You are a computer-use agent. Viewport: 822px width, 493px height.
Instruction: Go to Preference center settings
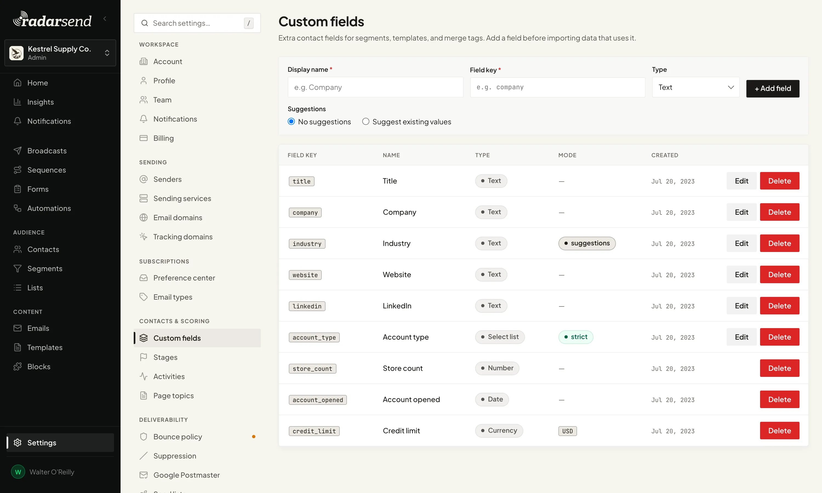(197, 278)
